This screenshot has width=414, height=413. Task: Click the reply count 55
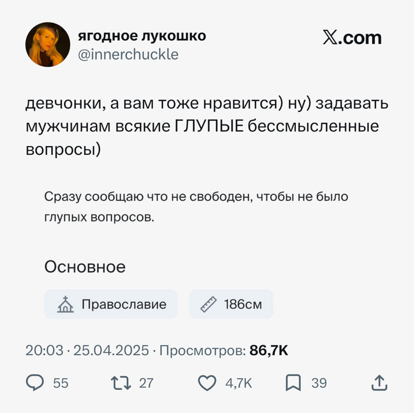click(61, 383)
